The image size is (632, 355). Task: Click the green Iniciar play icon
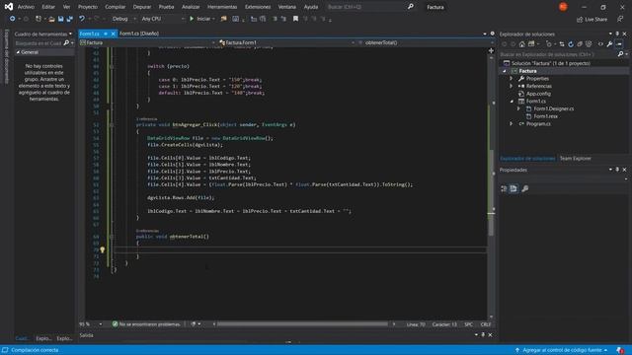click(192, 19)
